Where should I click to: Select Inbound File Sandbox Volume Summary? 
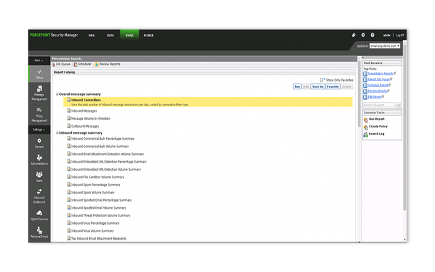[98, 177]
